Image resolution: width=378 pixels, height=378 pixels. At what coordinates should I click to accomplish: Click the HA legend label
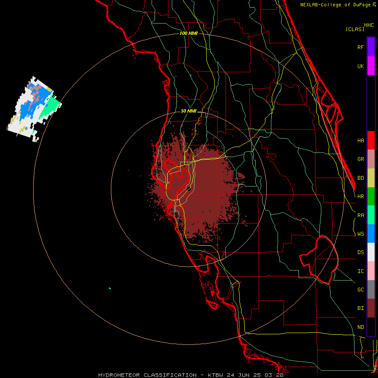click(360, 140)
